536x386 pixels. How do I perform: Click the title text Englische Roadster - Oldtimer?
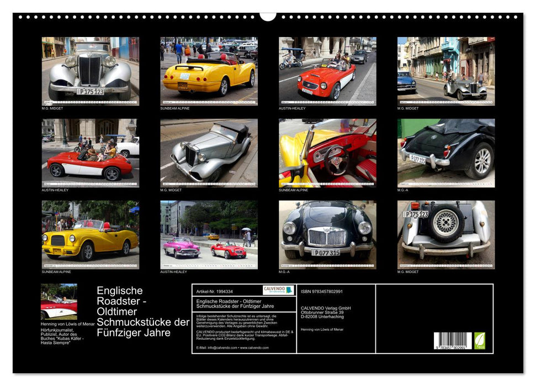pos(124,301)
